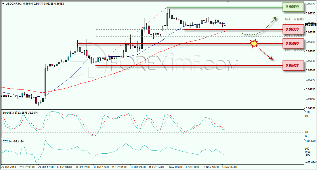Click the 31 Oct 17:00 time label
Viewport: 317px width, 170px height.
click(156, 167)
